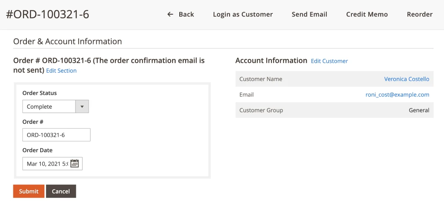The height and width of the screenshot is (204, 444).
Task: Go back using the Back text
Action: point(186,14)
